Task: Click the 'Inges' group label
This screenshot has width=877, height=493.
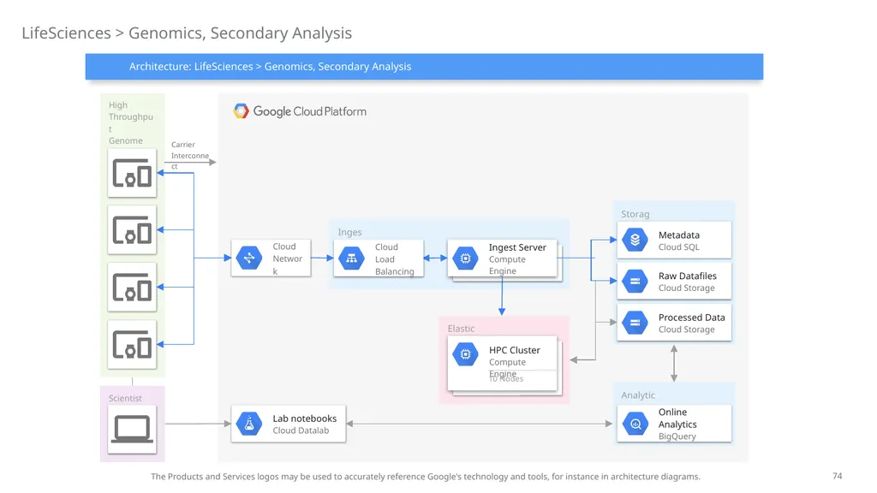Action: tap(349, 232)
